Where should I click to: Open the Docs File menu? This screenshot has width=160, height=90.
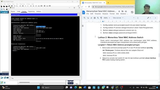88,14
